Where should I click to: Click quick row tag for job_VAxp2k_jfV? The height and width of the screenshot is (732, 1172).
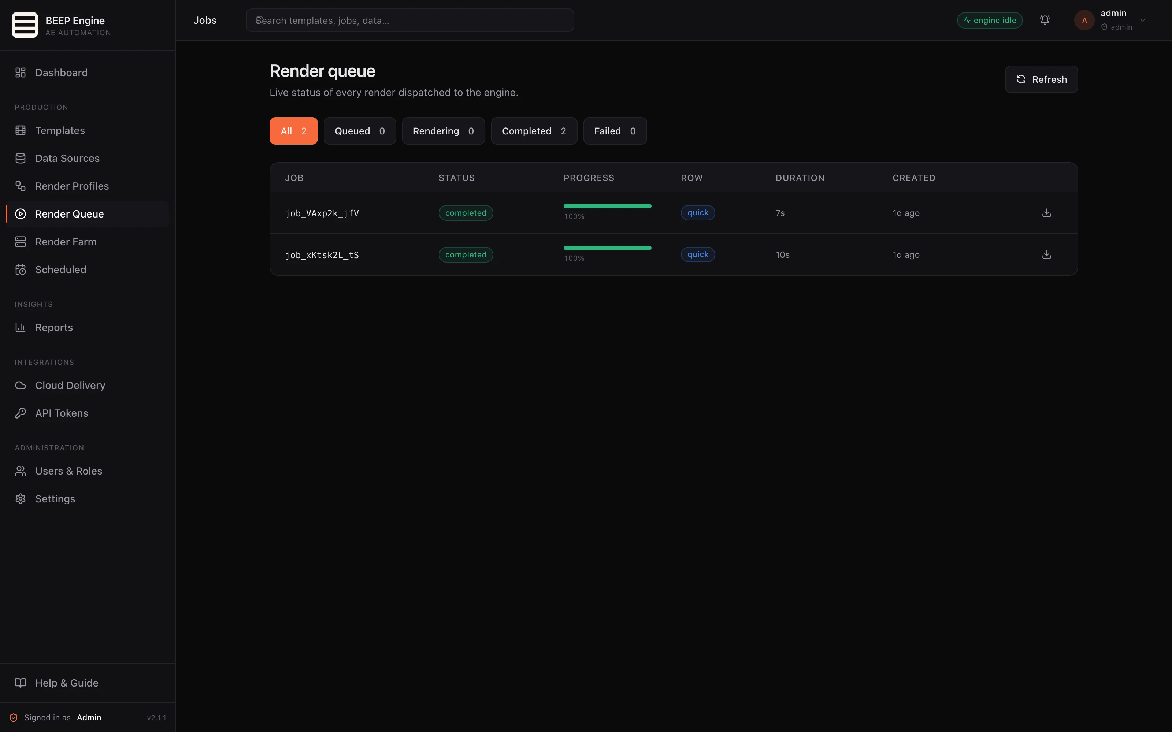pos(698,212)
